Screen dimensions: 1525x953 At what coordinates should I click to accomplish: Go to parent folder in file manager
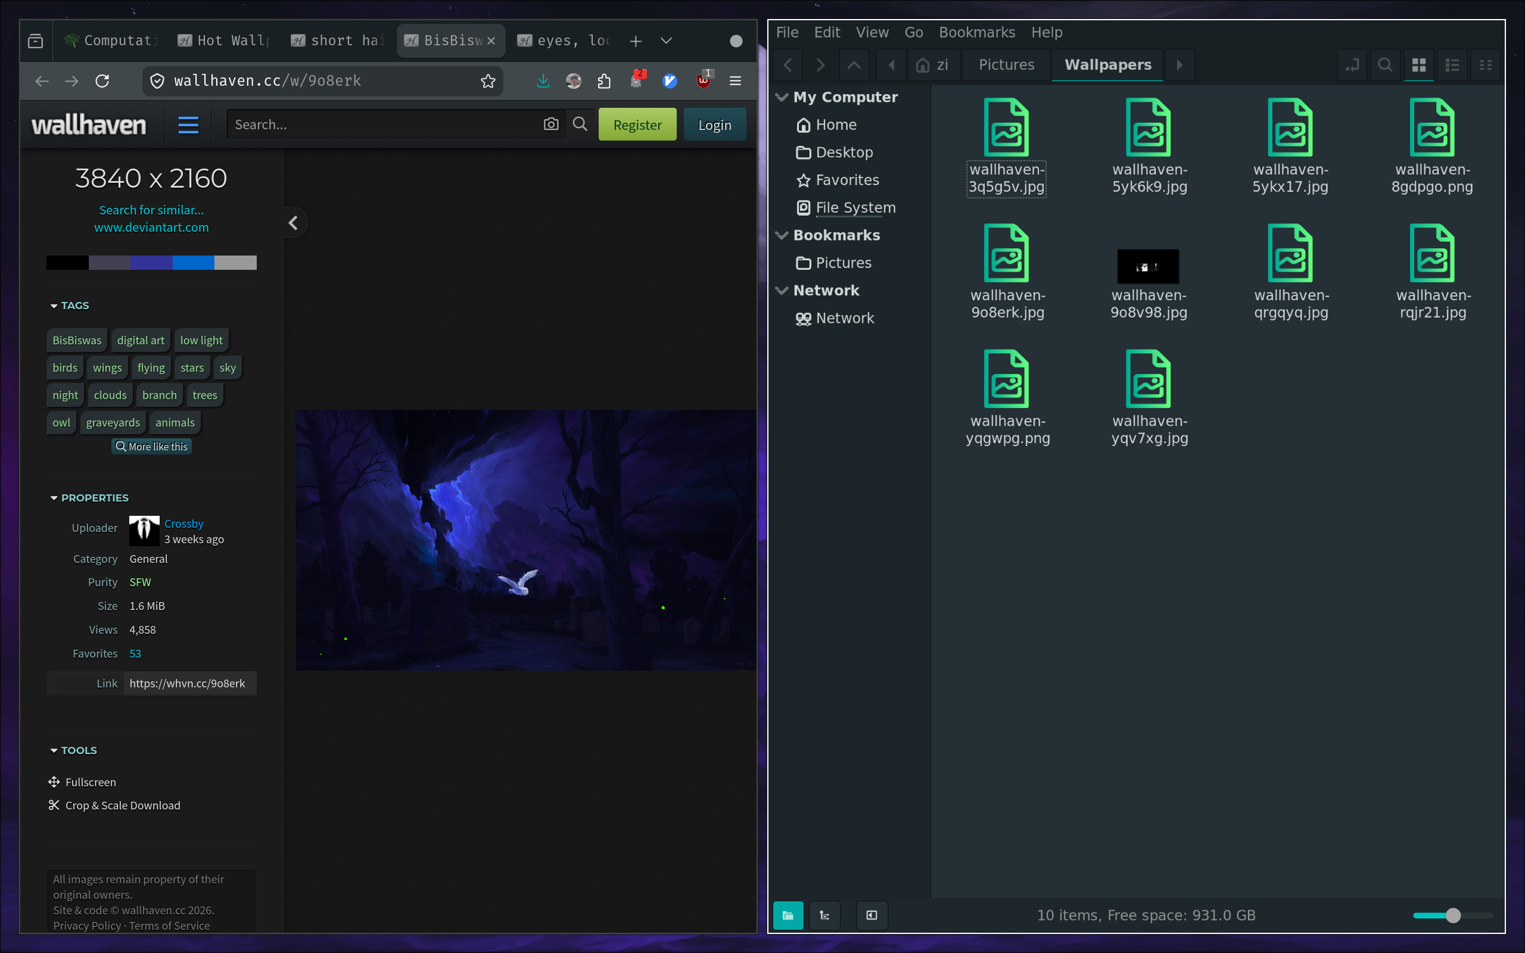pos(854,65)
